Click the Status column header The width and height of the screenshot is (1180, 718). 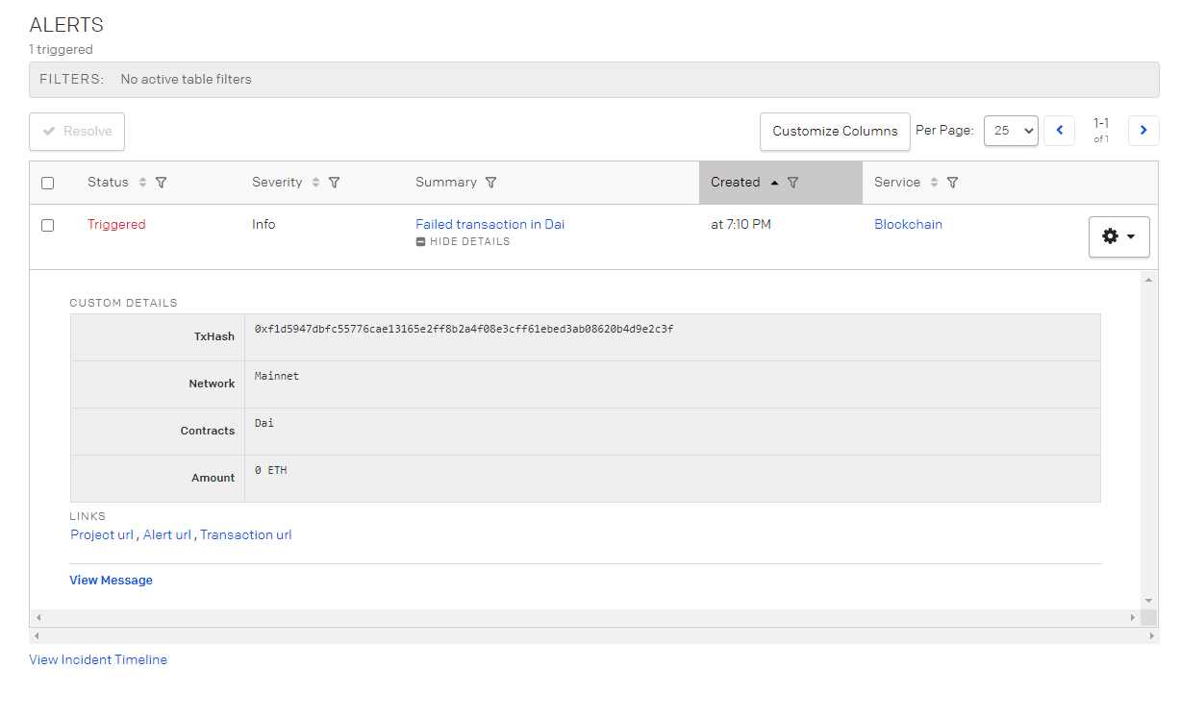(108, 183)
